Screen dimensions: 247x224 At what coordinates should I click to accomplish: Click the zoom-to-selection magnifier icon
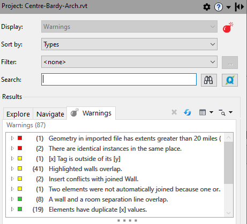[222, 113]
